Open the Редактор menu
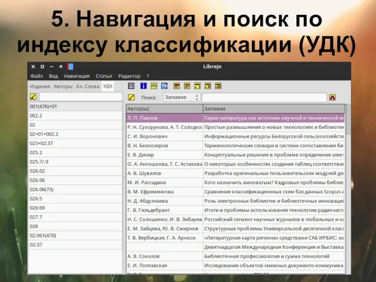Viewport: 376px width, 282px height. click(x=129, y=76)
